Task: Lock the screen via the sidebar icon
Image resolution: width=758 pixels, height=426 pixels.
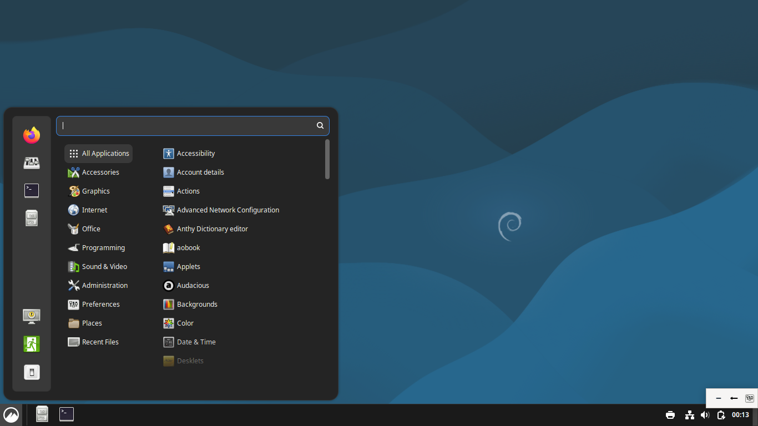Action: (x=32, y=316)
